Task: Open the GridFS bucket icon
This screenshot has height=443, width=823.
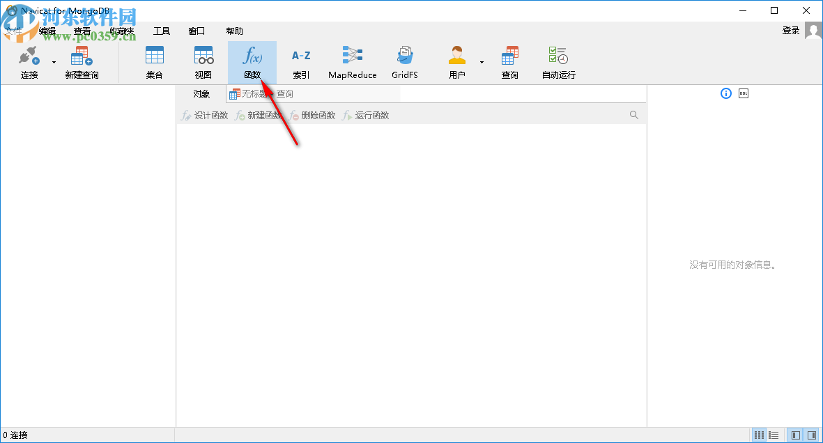Action: [x=405, y=55]
